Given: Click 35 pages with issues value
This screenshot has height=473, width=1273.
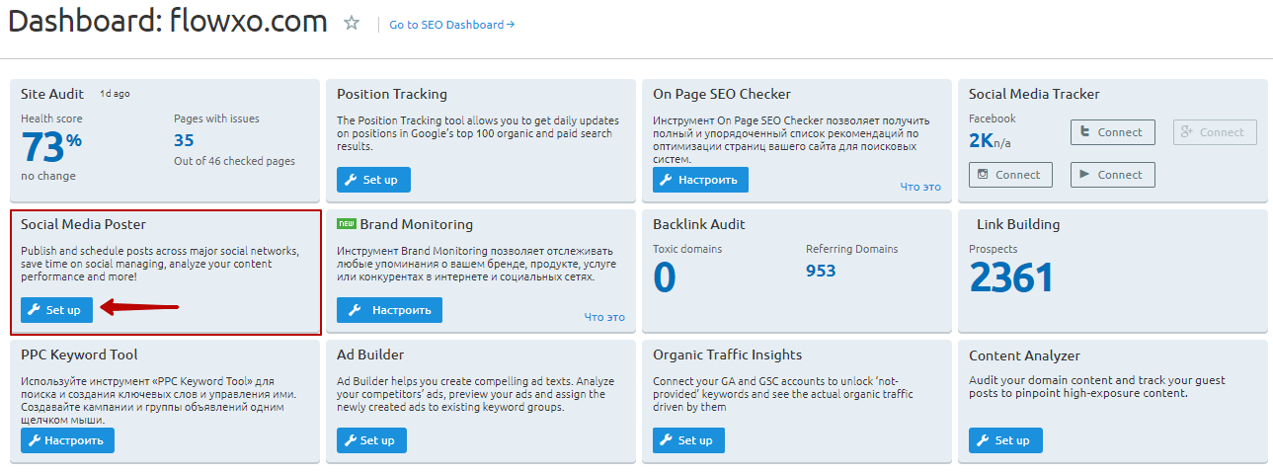Looking at the screenshot, I should pyautogui.click(x=184, y=140).
